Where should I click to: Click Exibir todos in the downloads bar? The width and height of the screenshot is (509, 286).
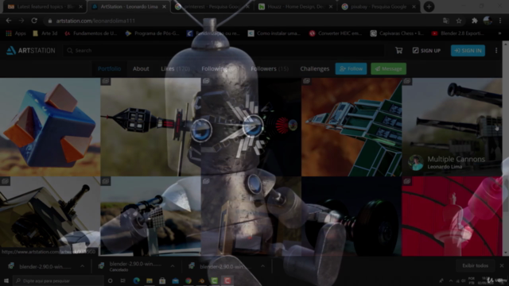pyautogui.click(x=476, y=265)
